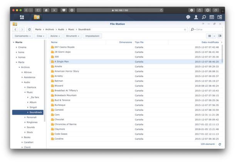
Task: Expand the Album tree node
Action: pyautogui.click(x=28, y=102)
